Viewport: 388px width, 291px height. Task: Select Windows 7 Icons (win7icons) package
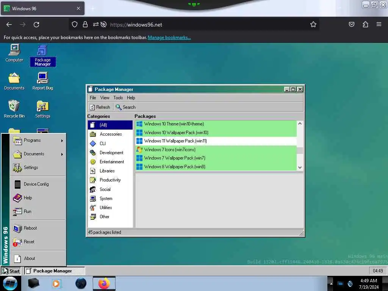[x=216, y=150]
